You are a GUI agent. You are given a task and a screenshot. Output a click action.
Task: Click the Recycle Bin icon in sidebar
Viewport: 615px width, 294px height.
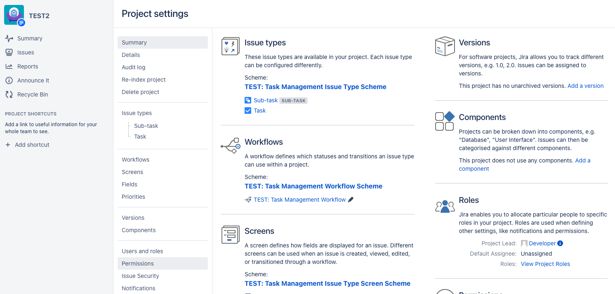click(9, 94)
